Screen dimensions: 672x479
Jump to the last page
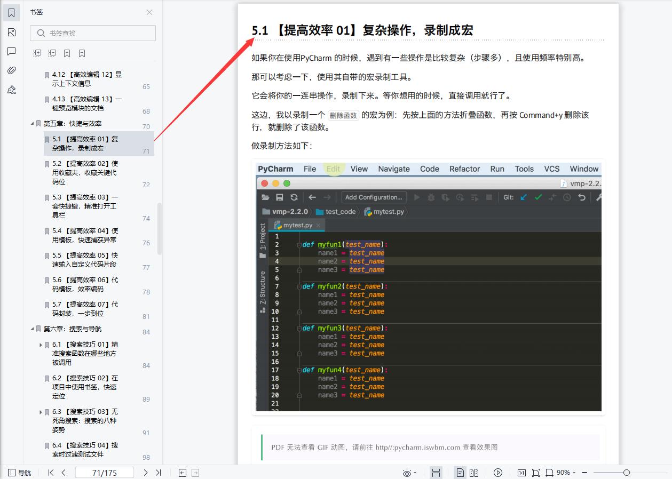(158, 473)
